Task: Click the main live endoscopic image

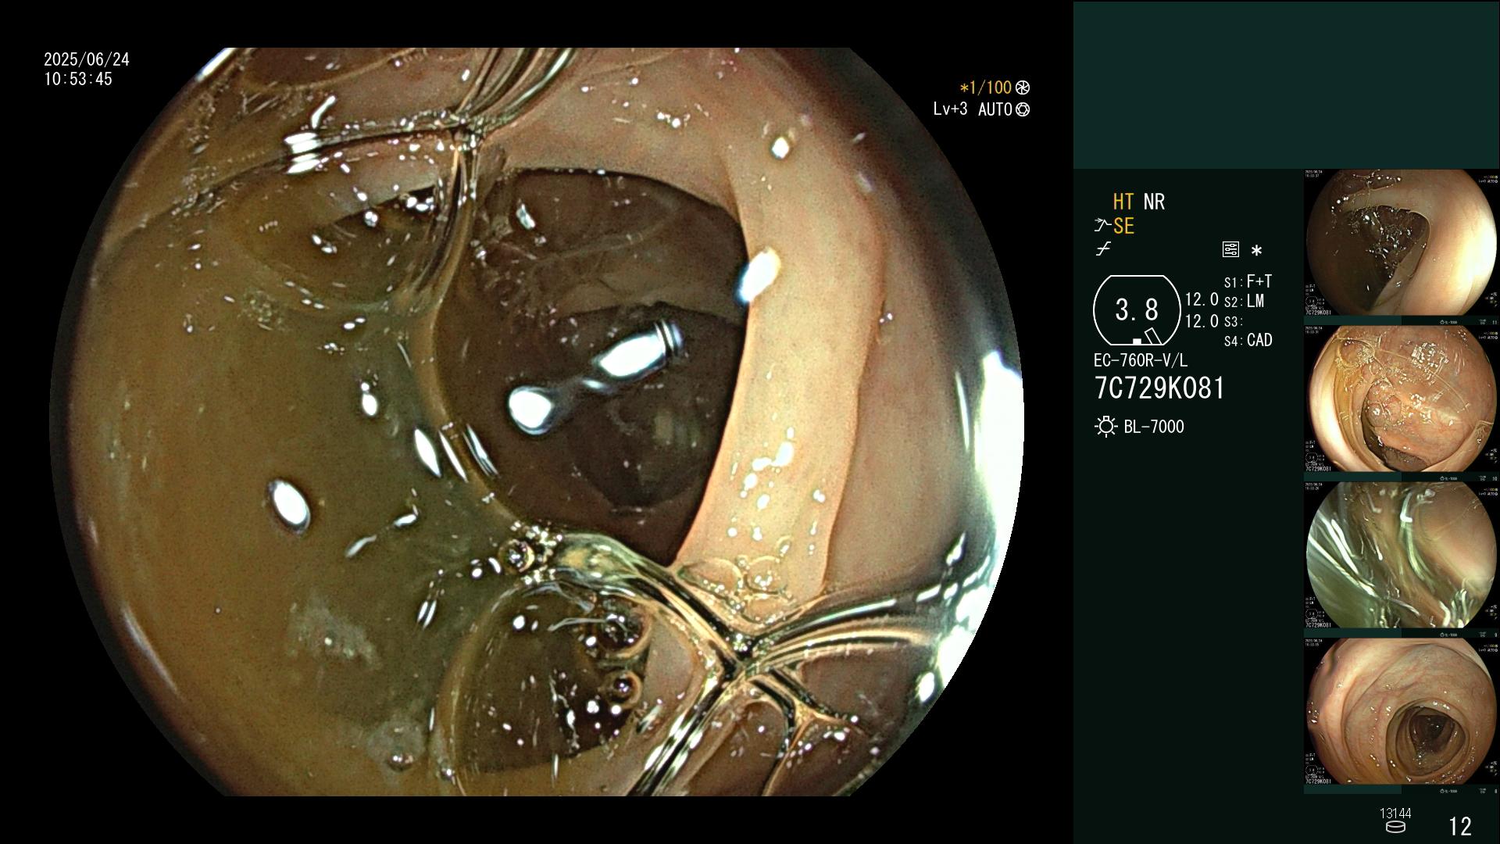Action: (537, 422)
